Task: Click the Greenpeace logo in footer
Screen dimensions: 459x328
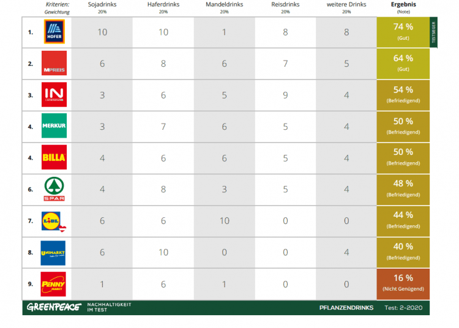Action: [x=53, y=307]
